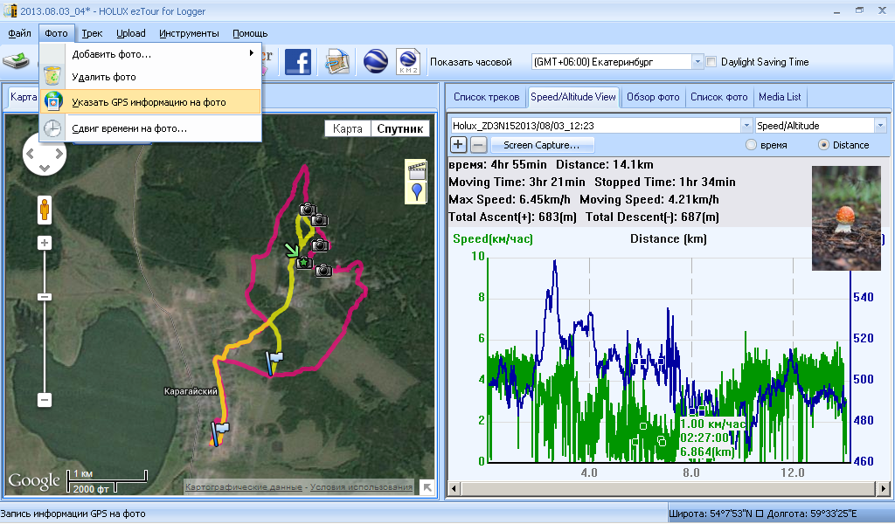
Task: Open Условия использования link
Action: pos(361,487)
